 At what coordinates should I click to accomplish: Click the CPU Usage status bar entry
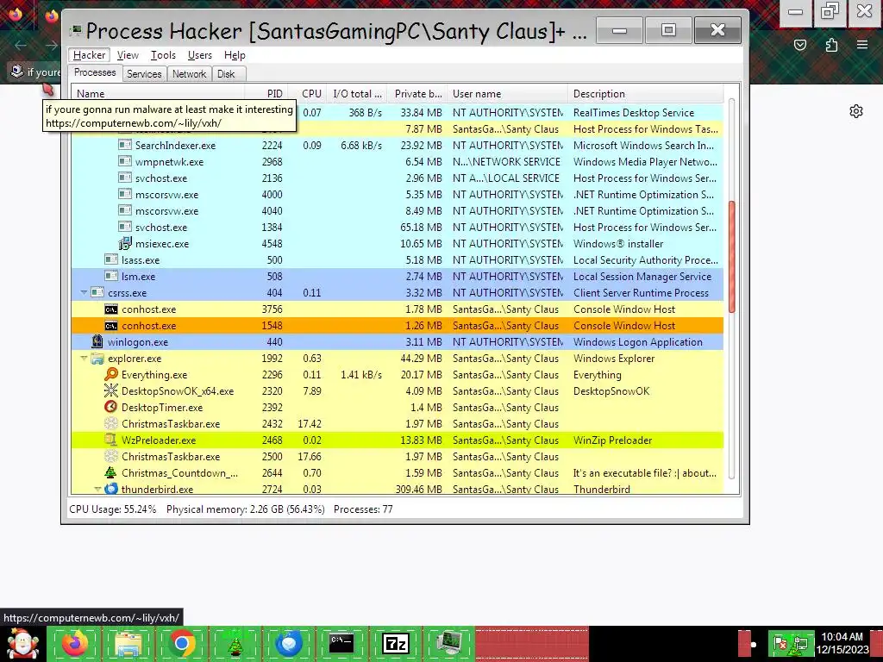(x=113, y=509)
